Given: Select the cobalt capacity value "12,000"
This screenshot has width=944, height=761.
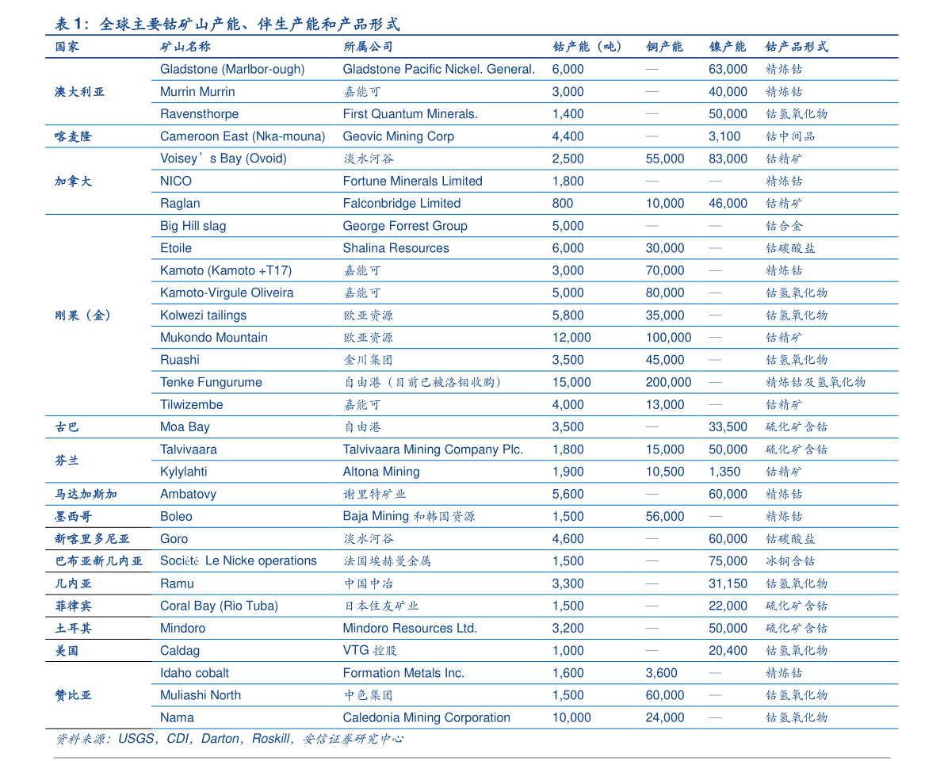Looking at the screenshot, I should tap(571, 338).
